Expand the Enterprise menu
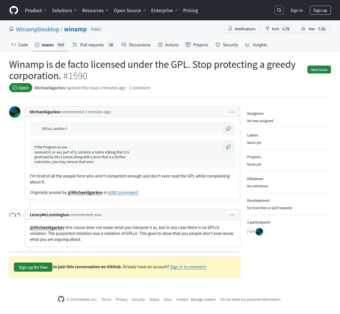Image resolution: width=340 pixels, height=314 pixels. [x=164, y=10]
